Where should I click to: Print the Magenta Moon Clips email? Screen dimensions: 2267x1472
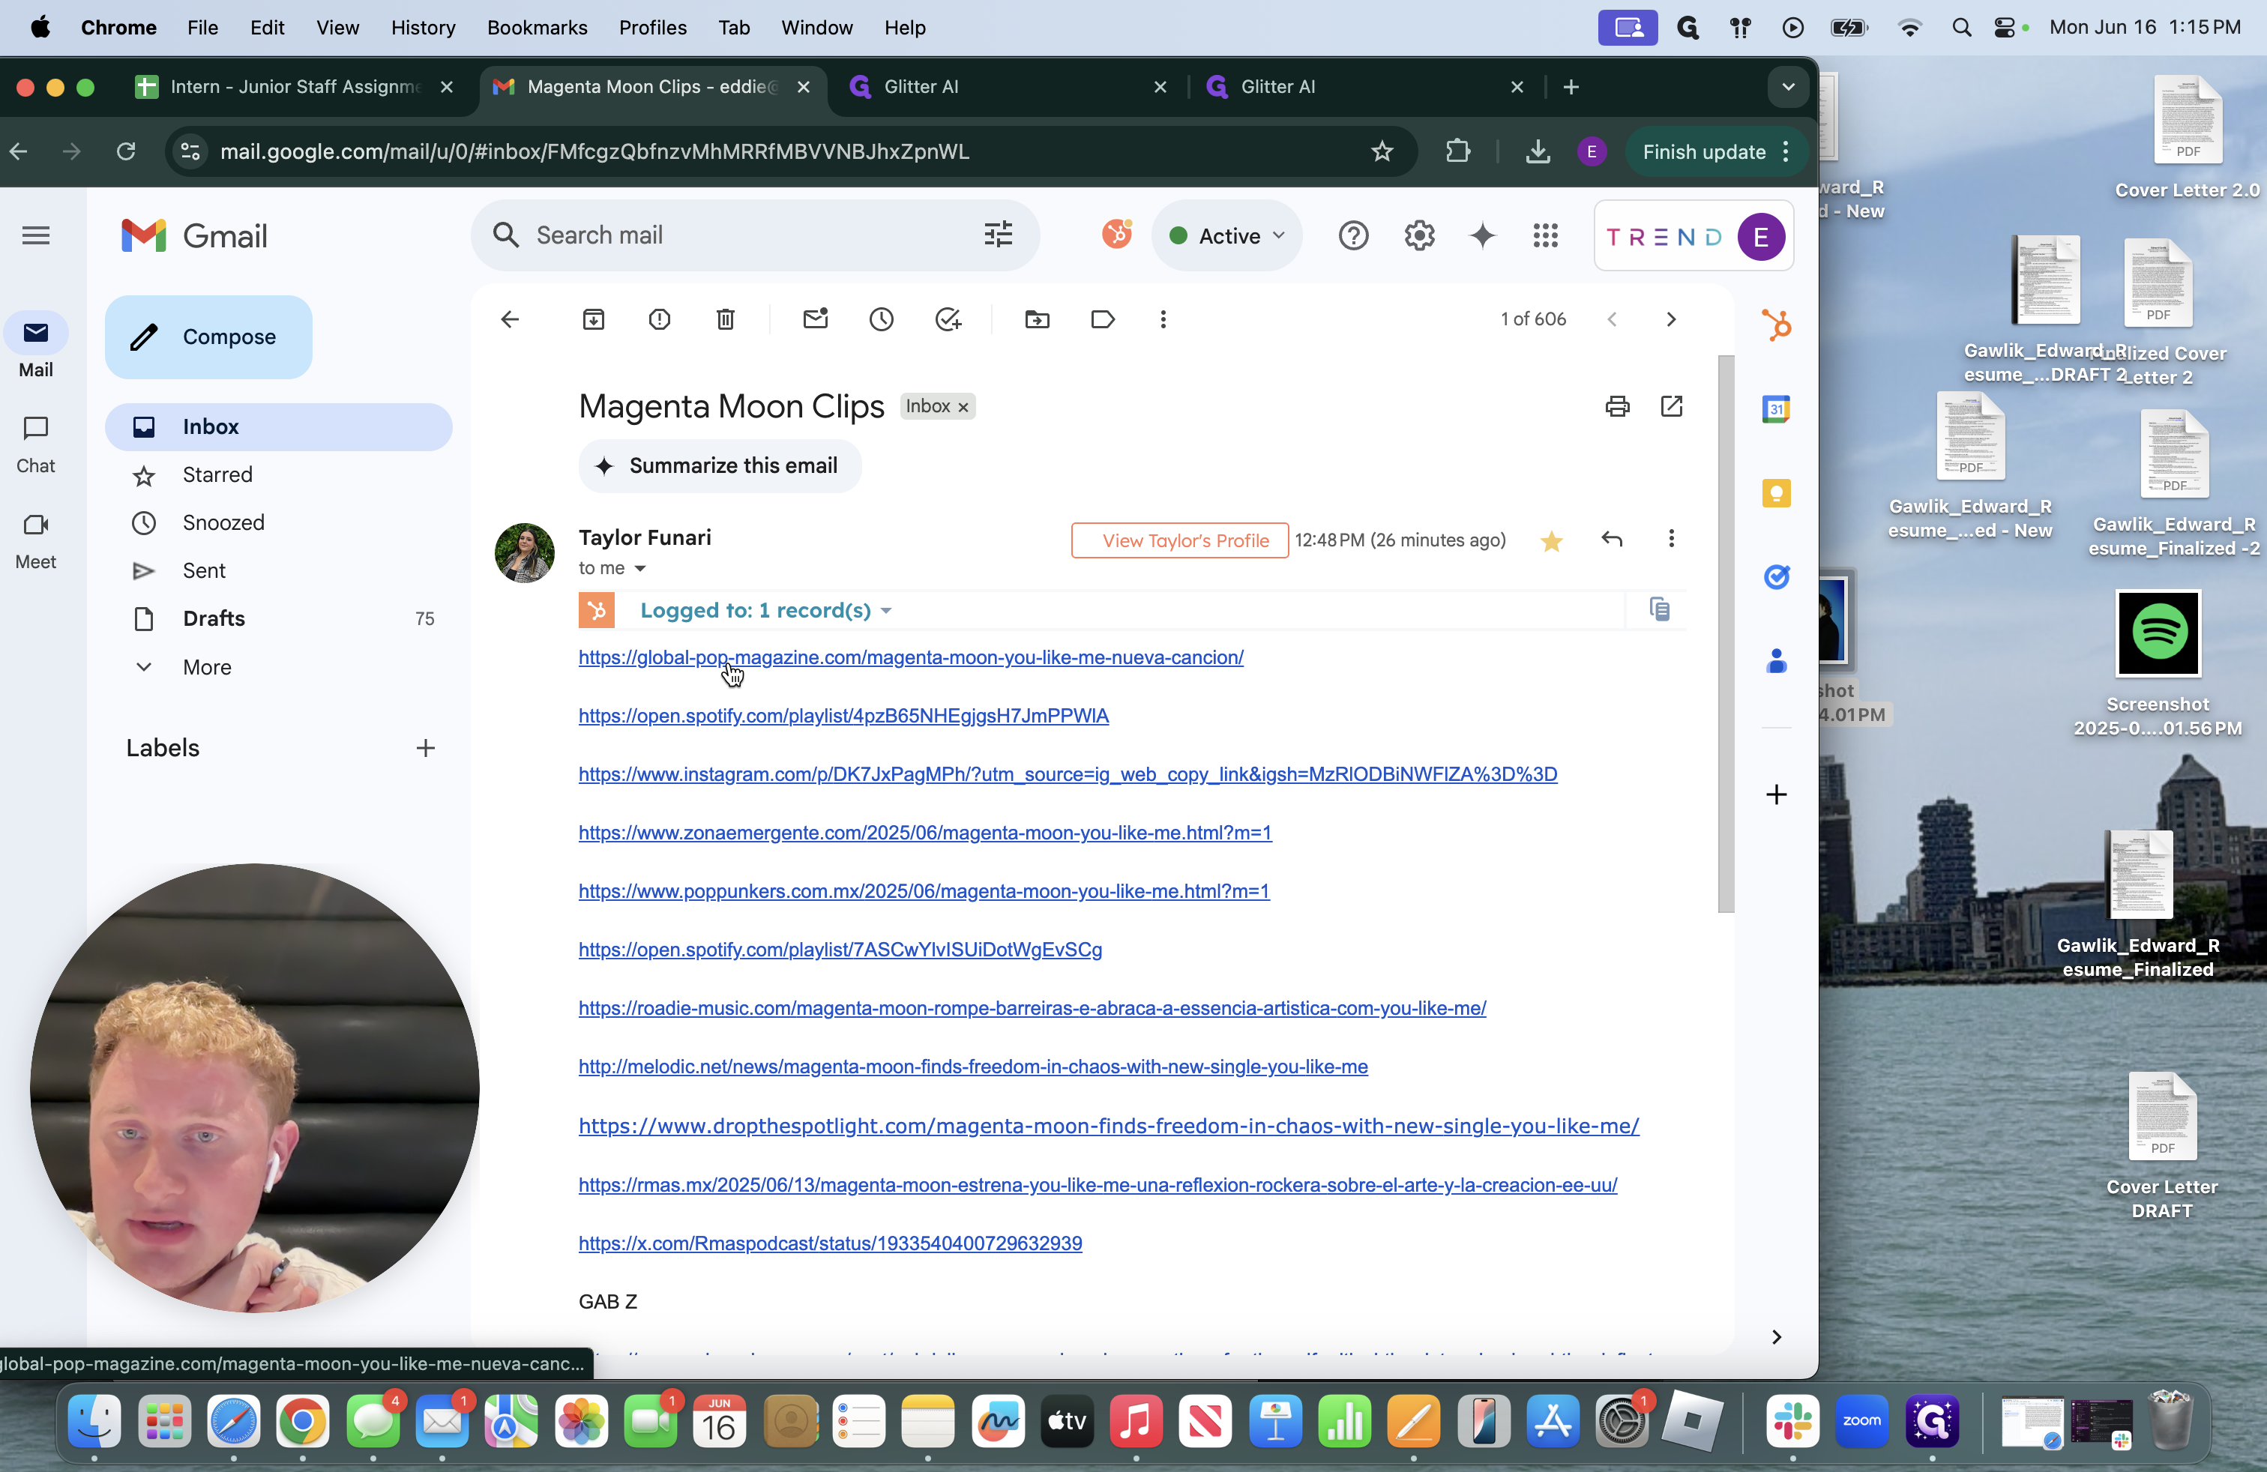1617,406
